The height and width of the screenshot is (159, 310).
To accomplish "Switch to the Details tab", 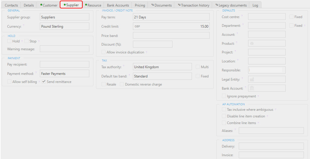I will pyautogui.click(x=29, y=5).
